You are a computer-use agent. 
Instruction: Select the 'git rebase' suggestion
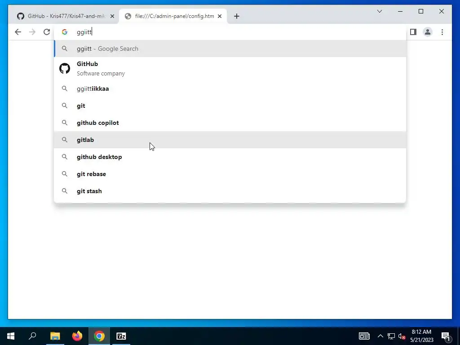[x=230, y=174]
